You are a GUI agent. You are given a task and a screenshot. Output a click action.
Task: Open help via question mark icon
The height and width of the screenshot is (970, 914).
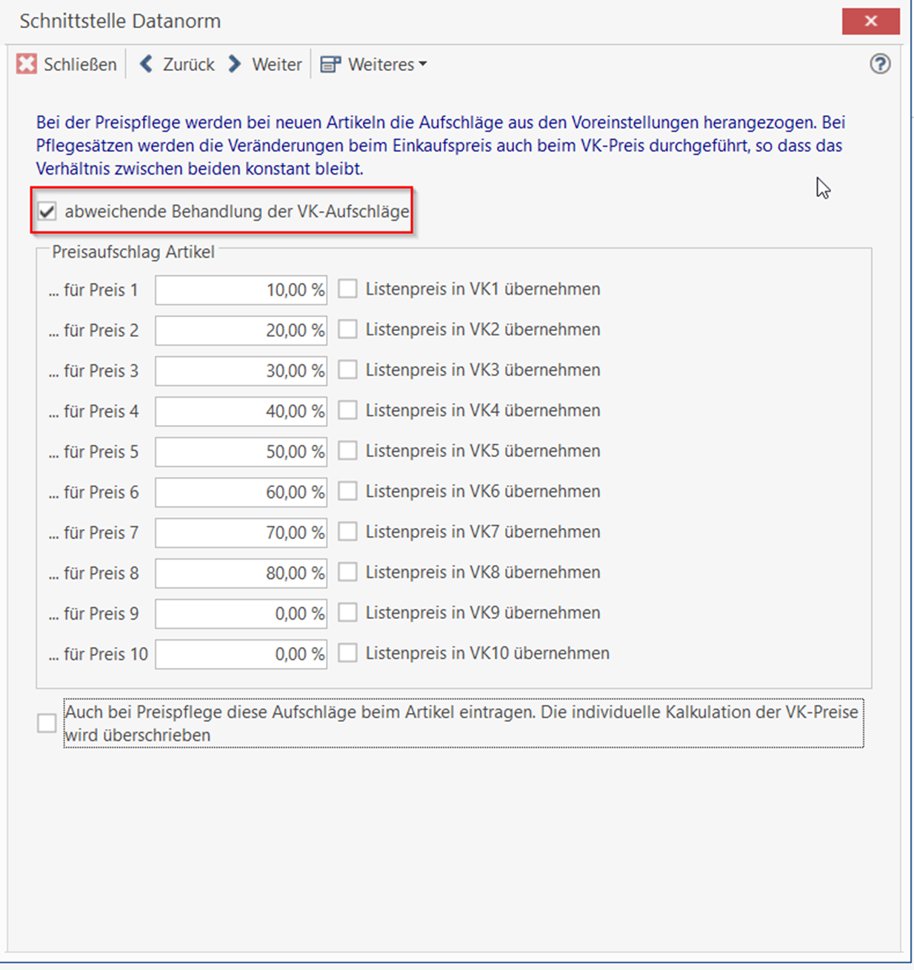(880, 64)
